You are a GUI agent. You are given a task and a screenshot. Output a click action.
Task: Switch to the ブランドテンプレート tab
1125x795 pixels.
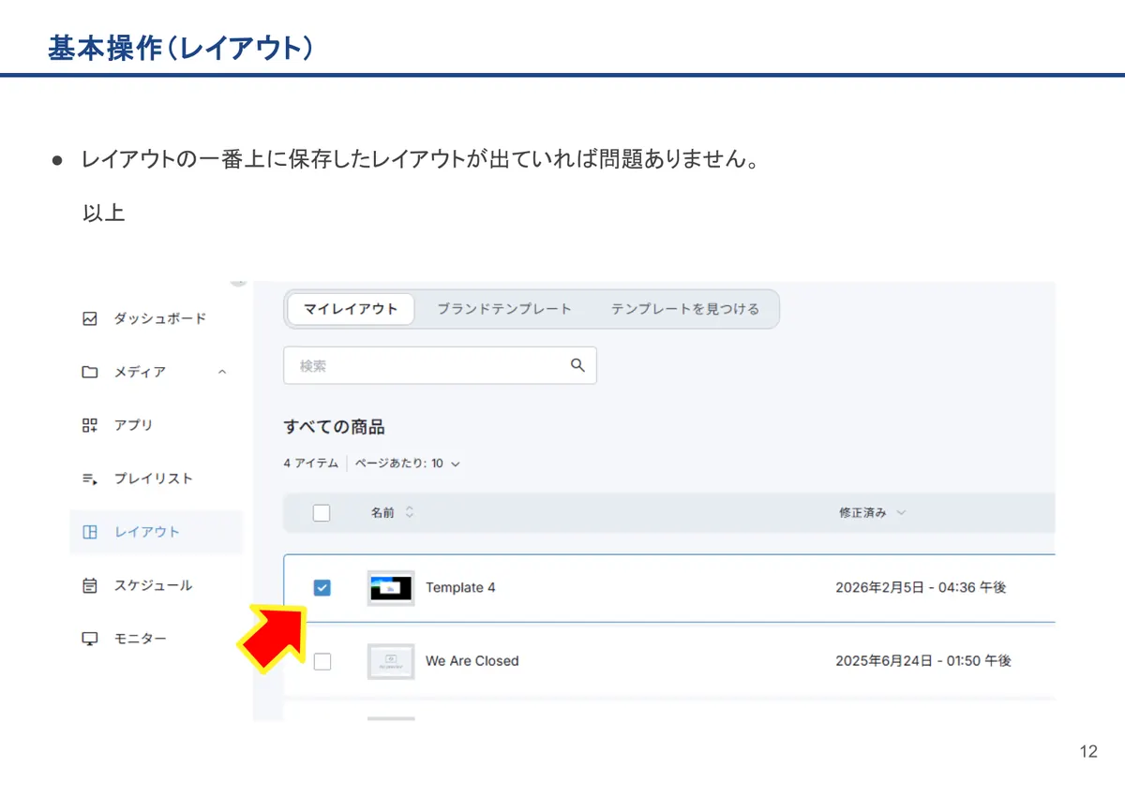pyautogui.click(x=504, y=309)
